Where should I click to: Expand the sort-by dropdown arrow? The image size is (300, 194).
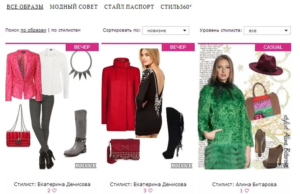click(x=185, y=31)
